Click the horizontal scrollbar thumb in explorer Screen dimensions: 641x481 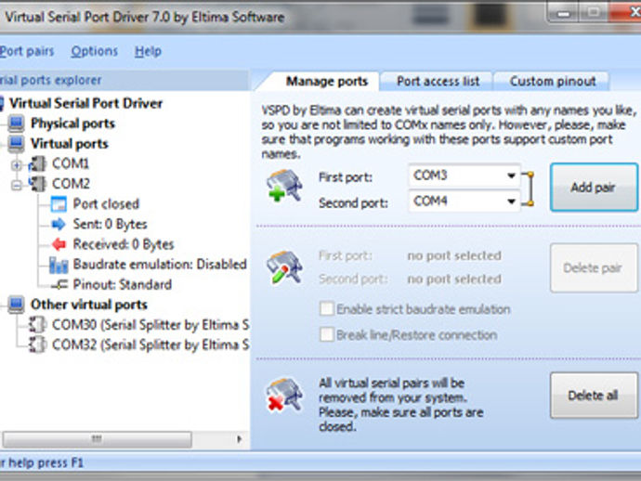point(97,439)
